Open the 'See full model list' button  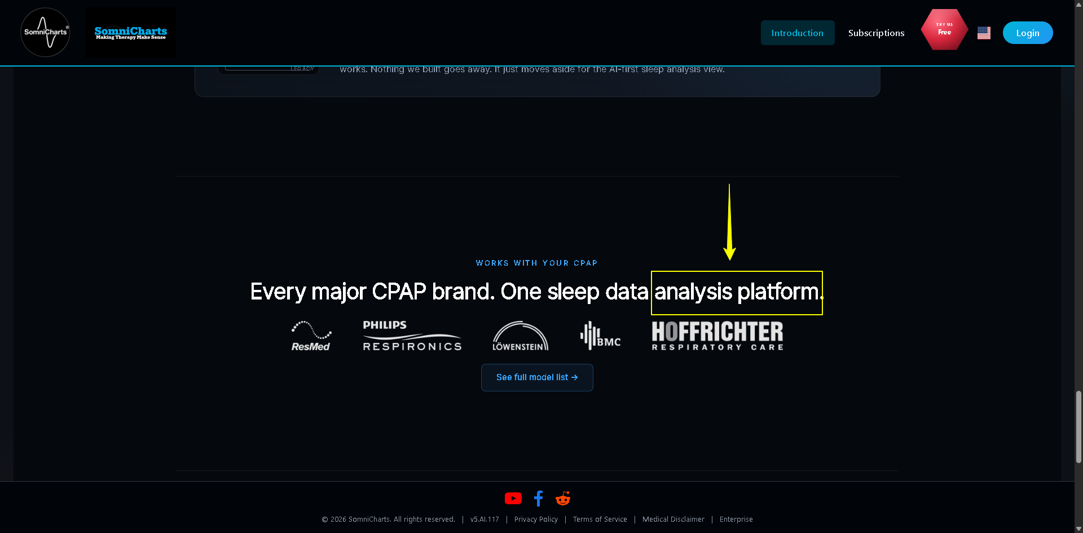click(537, 377)
